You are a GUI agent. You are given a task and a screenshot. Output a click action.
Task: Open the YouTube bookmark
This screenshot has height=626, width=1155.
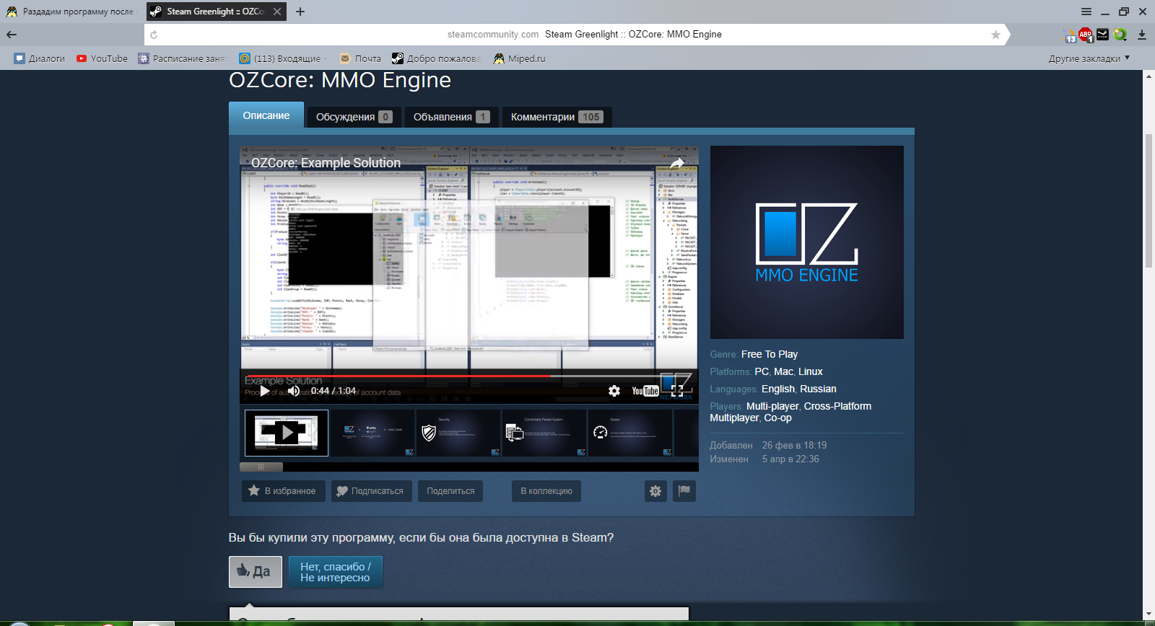tap(102, 58)
